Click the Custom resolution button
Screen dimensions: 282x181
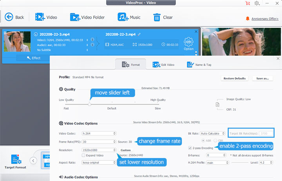click(126, 150)
